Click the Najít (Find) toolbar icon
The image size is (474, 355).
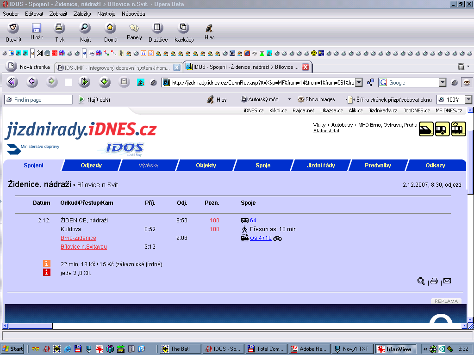[85, 28]
